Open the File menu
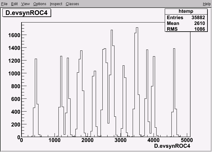 4,4
